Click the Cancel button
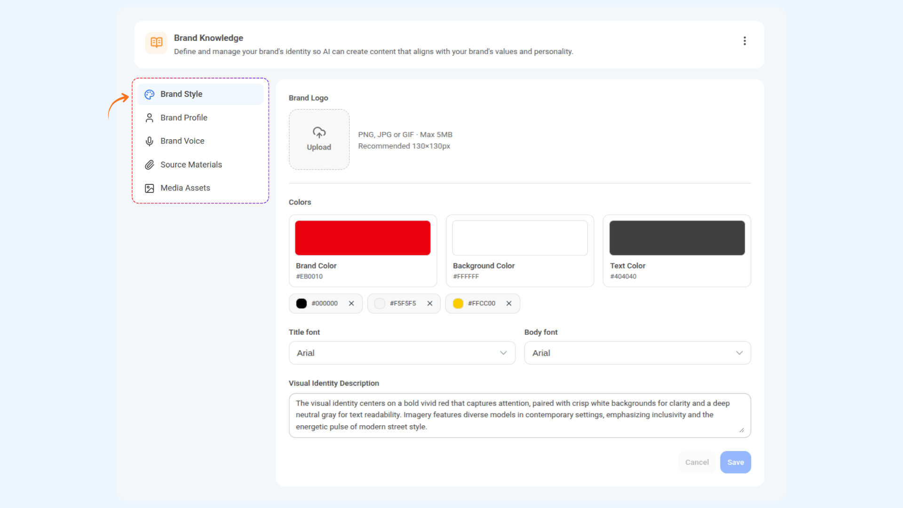 coord(697,462)
